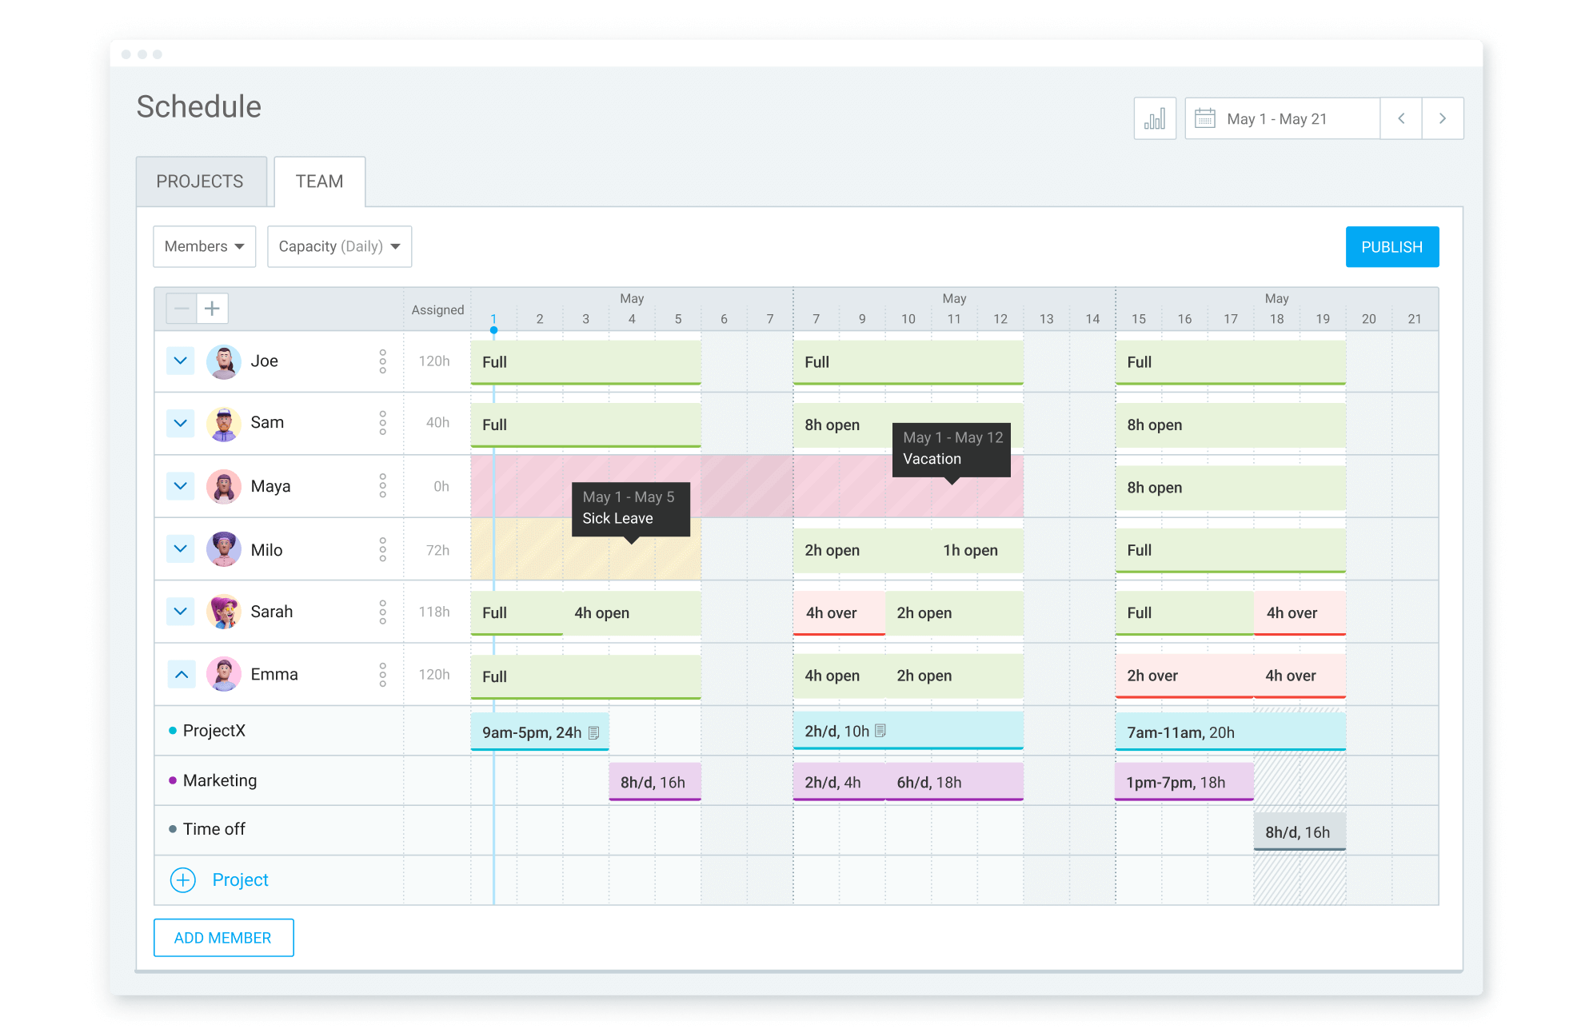The height and width of the screenshot is (1033, 1593).
Task: Zoom out timeline with minus button
Action: pos(182,309)
